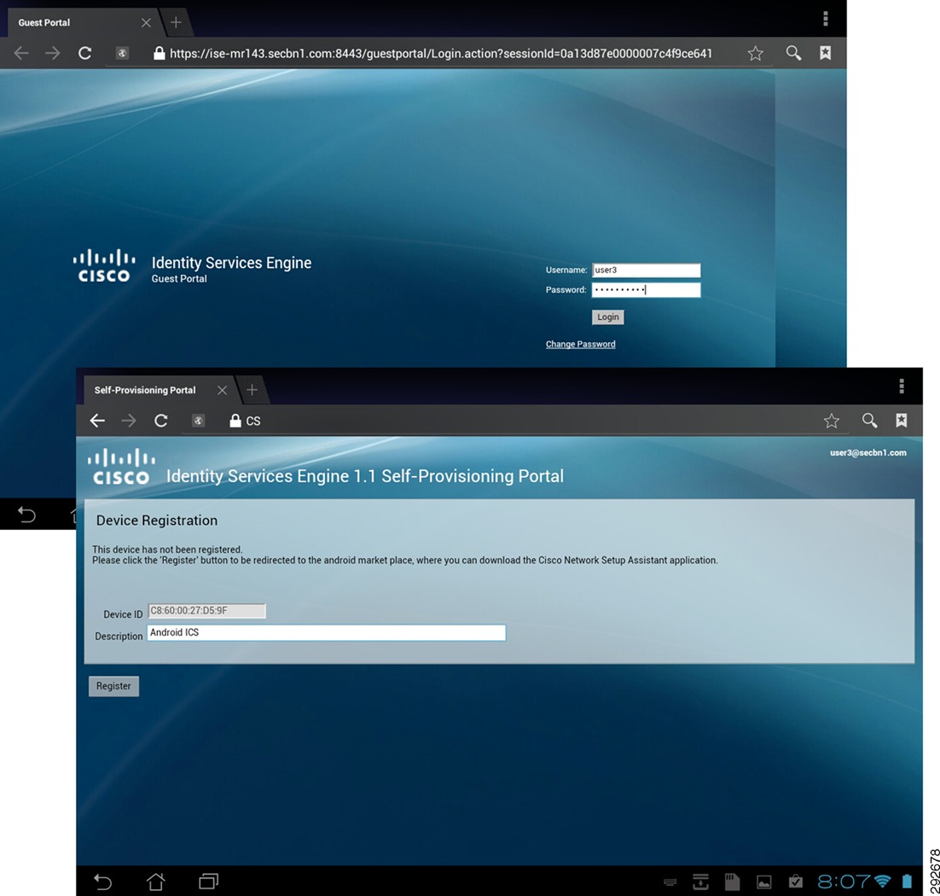Close the Guest Portal tab
Viewport: 940px width, 896px height.
tap(146, 23)
